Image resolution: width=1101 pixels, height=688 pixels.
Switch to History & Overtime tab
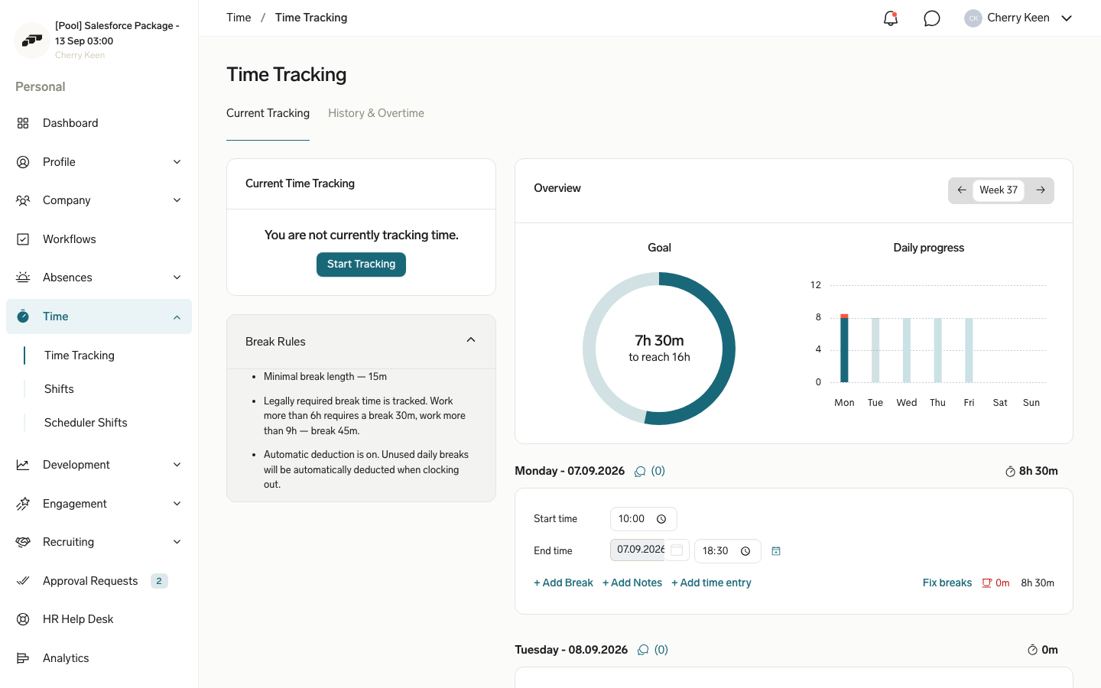tap(376, 113)
